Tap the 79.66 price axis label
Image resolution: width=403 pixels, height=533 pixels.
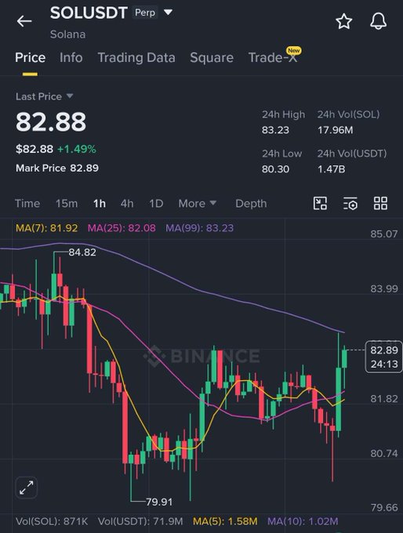pos(384,507)
